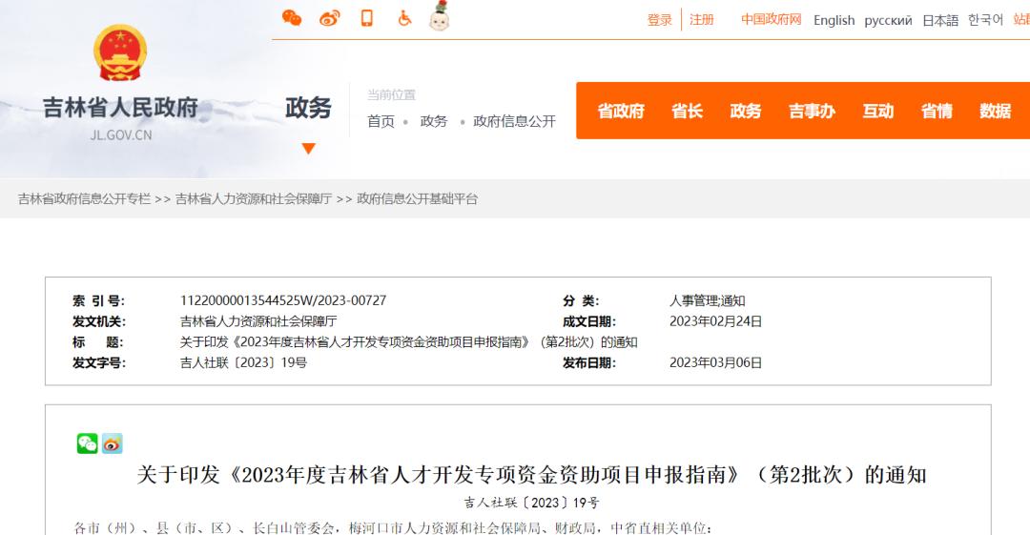Select document number 吉人社联〔2023〕19号 in the table
The height and width of the screenshot is (535, 1030).
[x=244, y=362]
